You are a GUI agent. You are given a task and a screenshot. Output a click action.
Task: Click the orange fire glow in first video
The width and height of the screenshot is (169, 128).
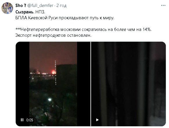pyautogui.click(x=54, y=72)
